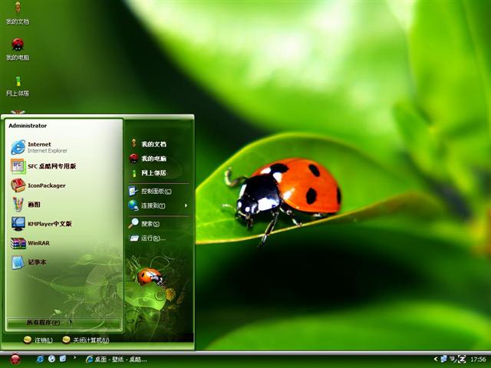
Task: Open 我的电脑 in the Start menu right pane
Action: 159,159
